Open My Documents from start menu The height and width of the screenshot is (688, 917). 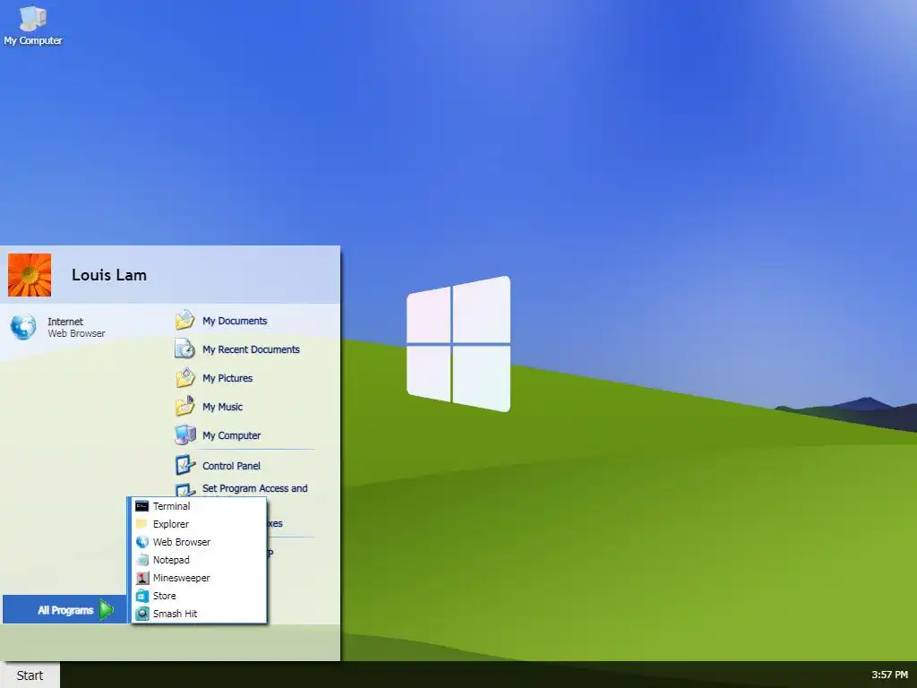click(235, 321)
